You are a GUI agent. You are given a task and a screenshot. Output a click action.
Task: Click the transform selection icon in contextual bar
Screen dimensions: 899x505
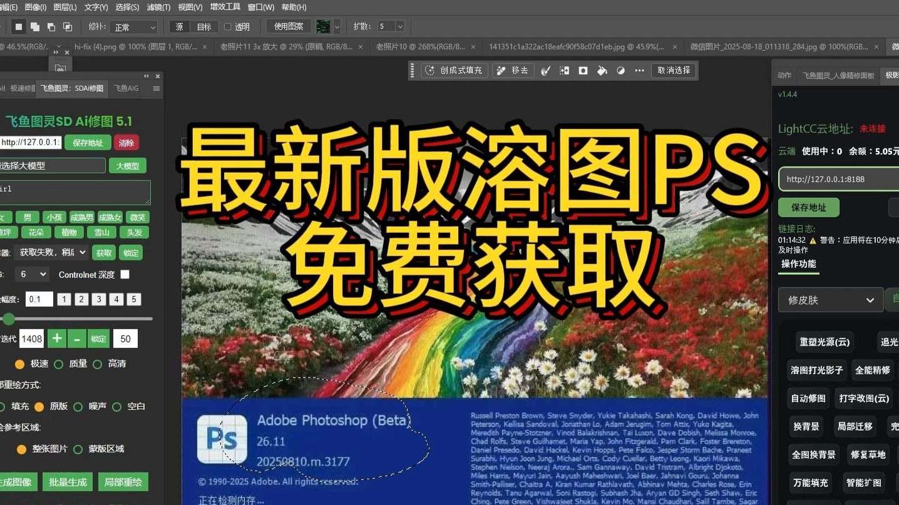click(564, 71)
